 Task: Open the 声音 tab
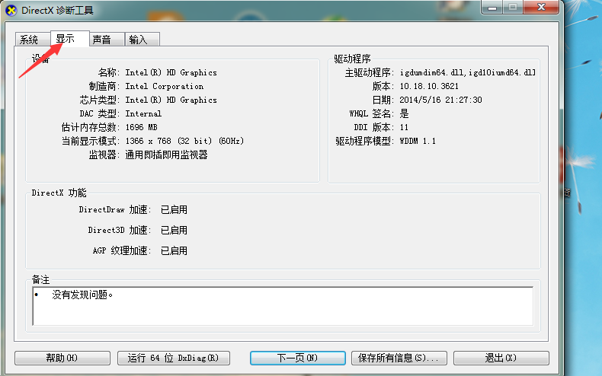coord(107,39)
